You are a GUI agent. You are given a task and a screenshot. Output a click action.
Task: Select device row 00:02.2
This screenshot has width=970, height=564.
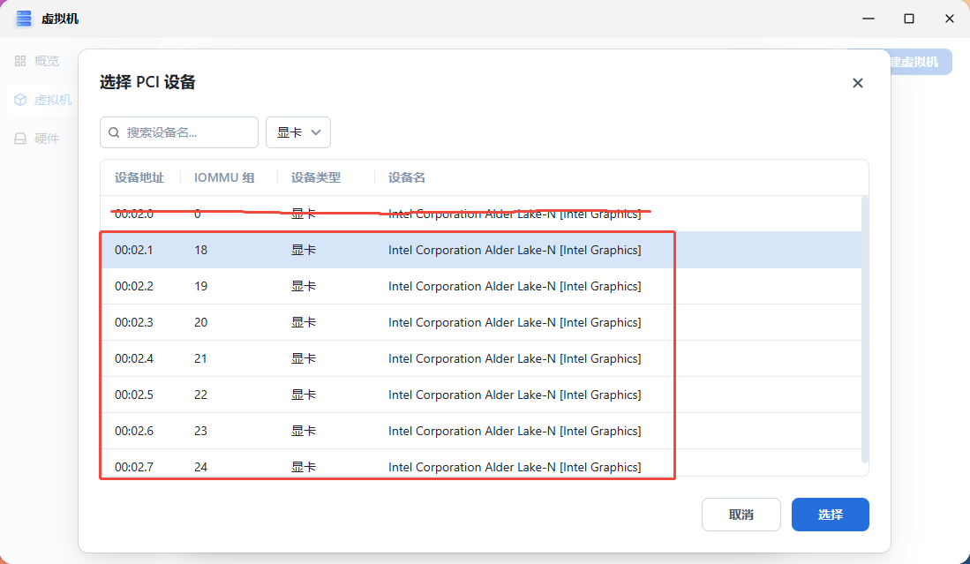[481, 286]
